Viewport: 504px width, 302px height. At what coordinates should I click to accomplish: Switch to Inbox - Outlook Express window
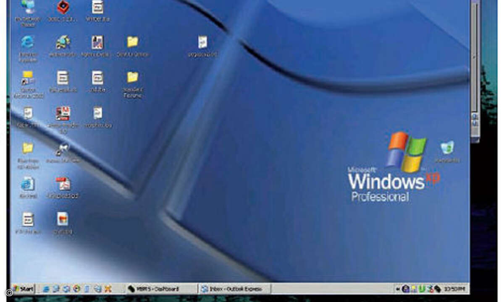point(234,289)
